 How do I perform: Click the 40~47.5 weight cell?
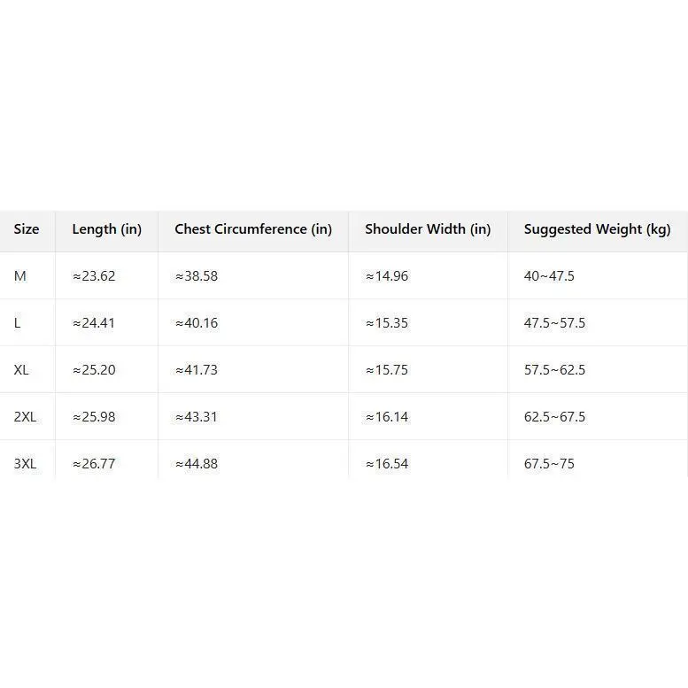[x=549, y=276]
